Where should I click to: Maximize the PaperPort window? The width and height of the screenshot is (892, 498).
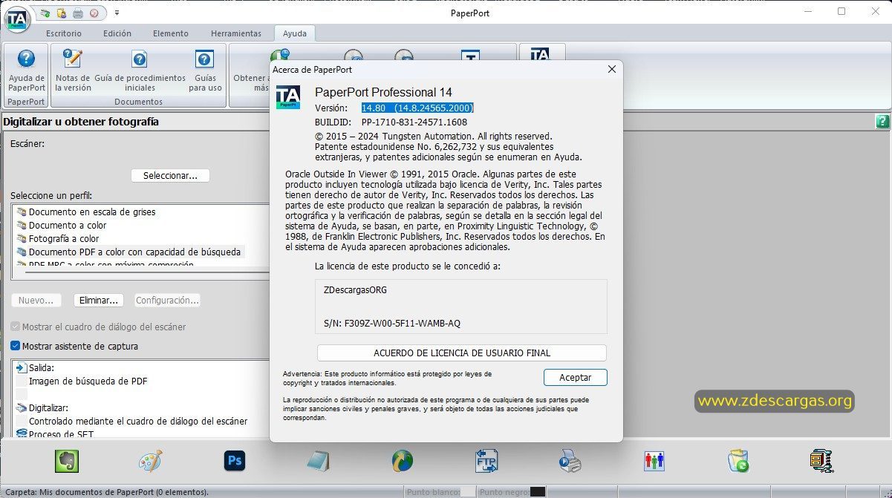pos(841,11)
